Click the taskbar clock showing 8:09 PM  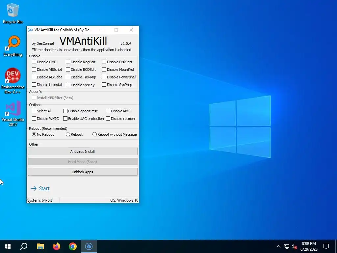click(x=309, y=246)
